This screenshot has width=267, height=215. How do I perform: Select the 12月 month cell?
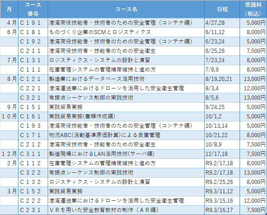point(9,154)
